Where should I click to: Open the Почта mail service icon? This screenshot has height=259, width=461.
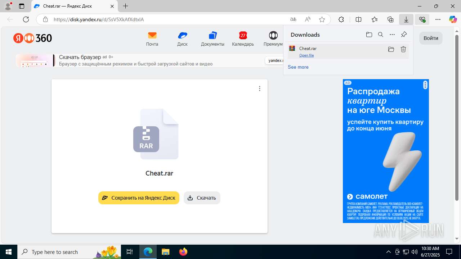pyautogui.click(x=152, y=39)
